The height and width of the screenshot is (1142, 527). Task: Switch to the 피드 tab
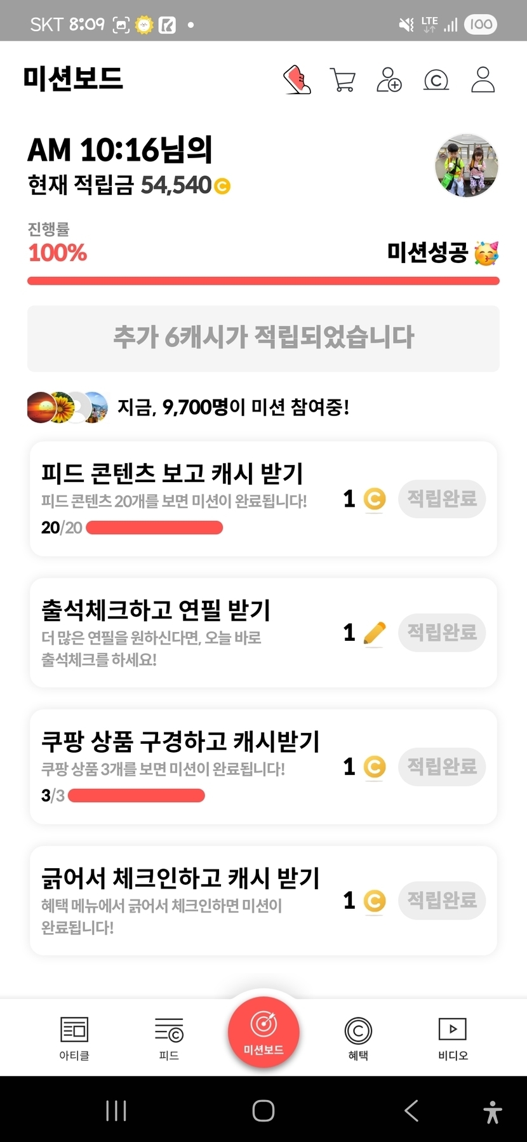click(x=169, y=1038)
